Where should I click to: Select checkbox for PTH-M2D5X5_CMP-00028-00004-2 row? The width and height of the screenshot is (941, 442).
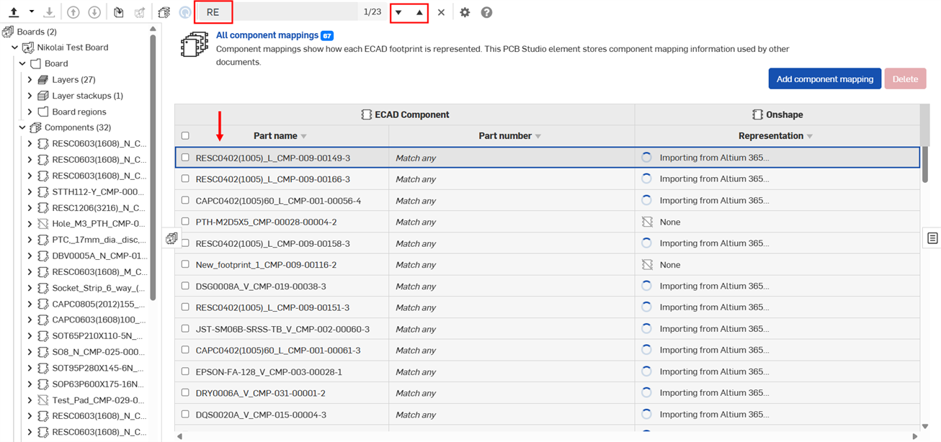click(185, 222)
